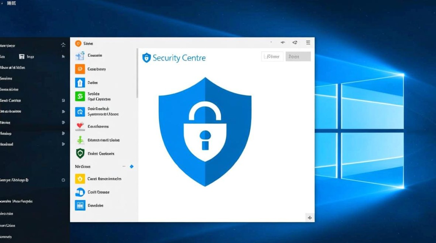This screenshot has width=436, height=243.
Task: Click the plus icon at window bottom-right
Action: click(x=309, y=218)
